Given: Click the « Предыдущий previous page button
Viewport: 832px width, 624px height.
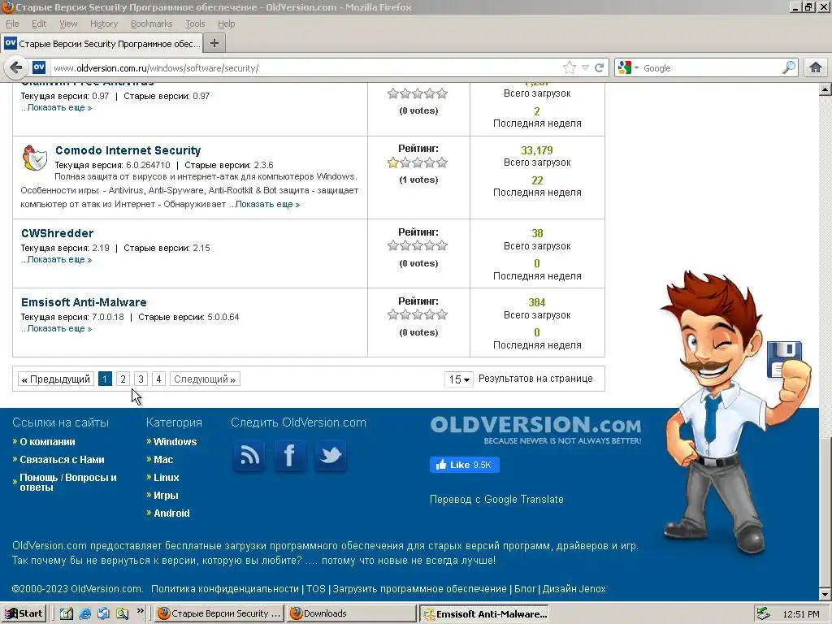Looking at the screenshot, I should (x=56, y=379).
